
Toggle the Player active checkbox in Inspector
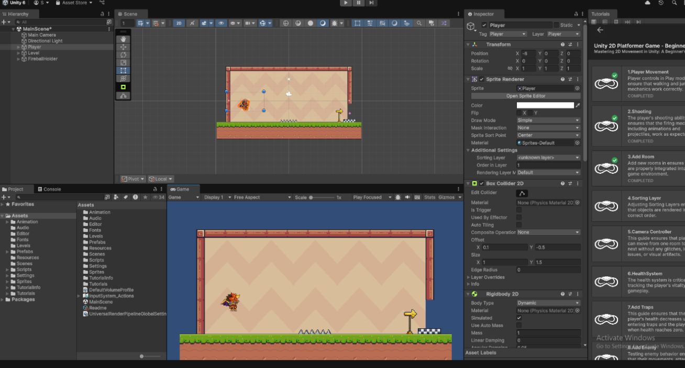point(484,25)
